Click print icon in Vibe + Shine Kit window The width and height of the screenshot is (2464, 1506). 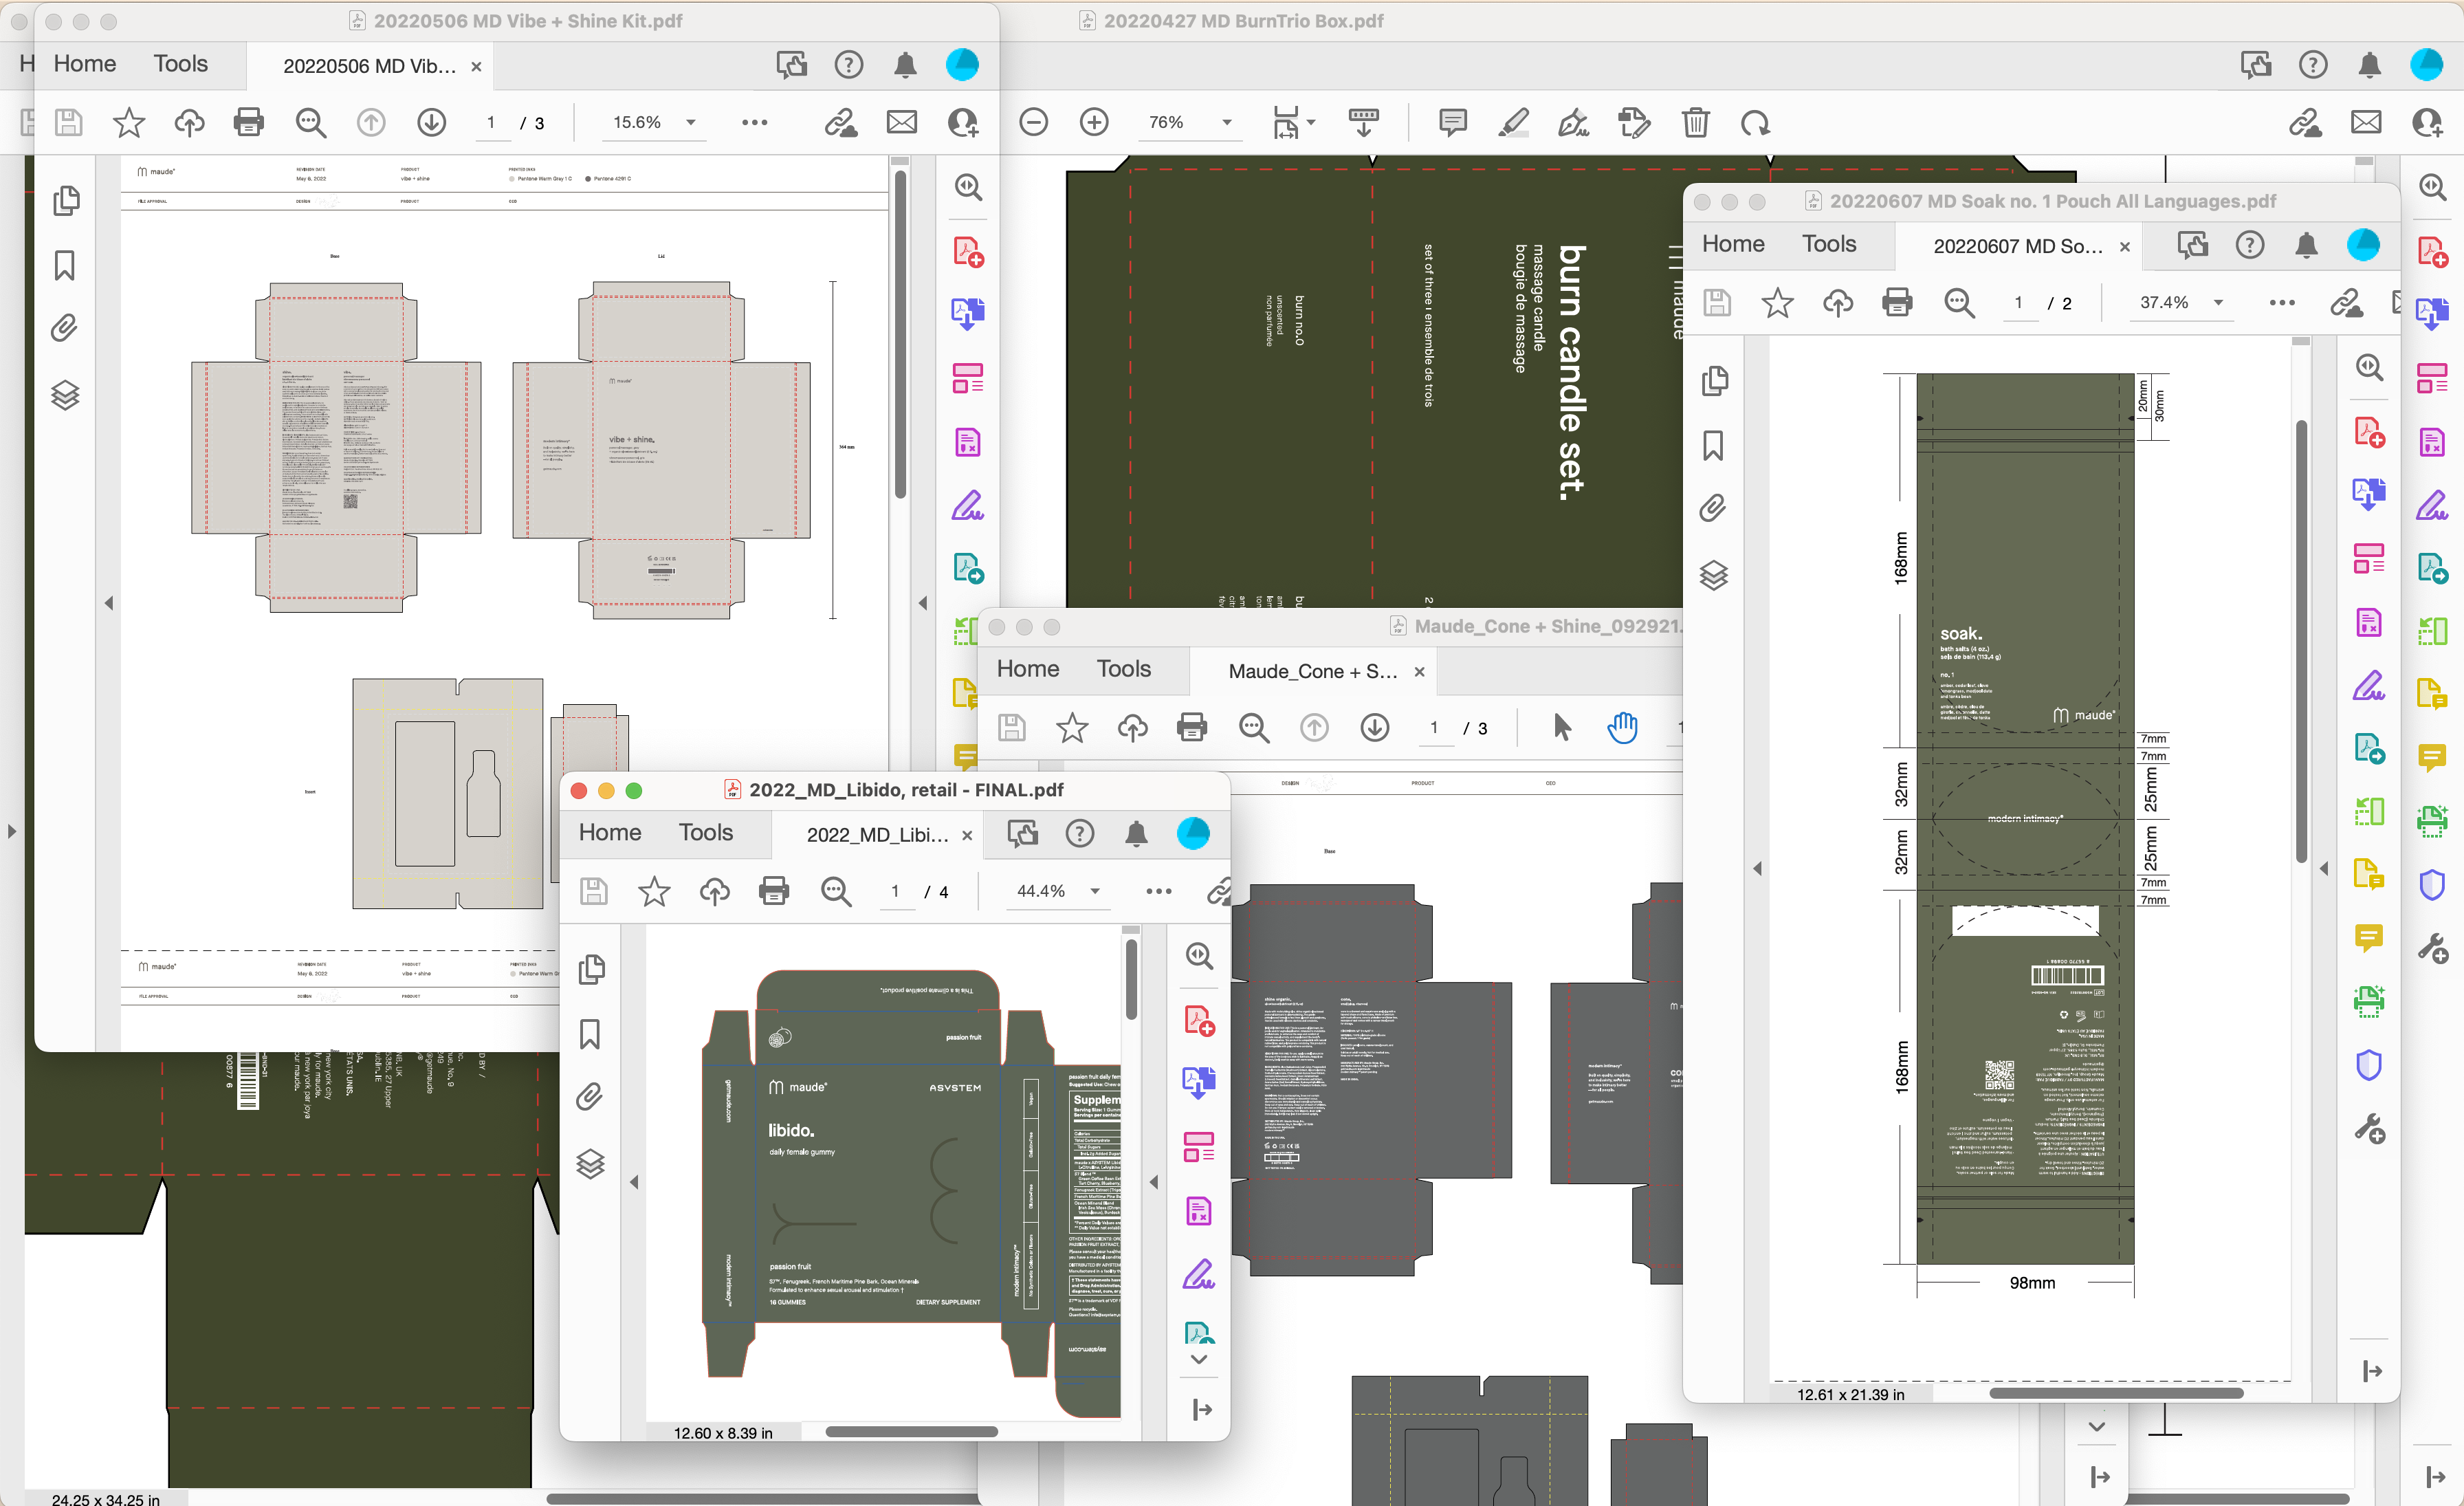248,122
